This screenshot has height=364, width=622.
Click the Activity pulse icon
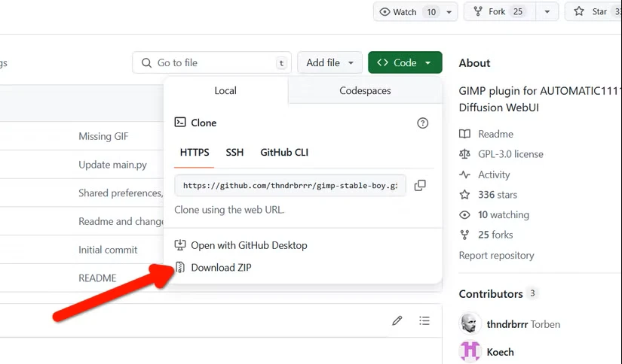click(x=464, y=174)
